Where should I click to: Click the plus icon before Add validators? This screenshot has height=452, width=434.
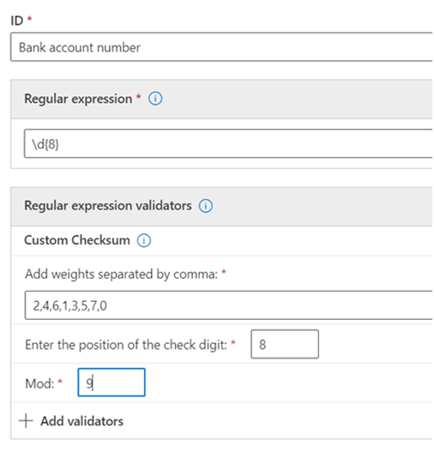tap(26, 421)
